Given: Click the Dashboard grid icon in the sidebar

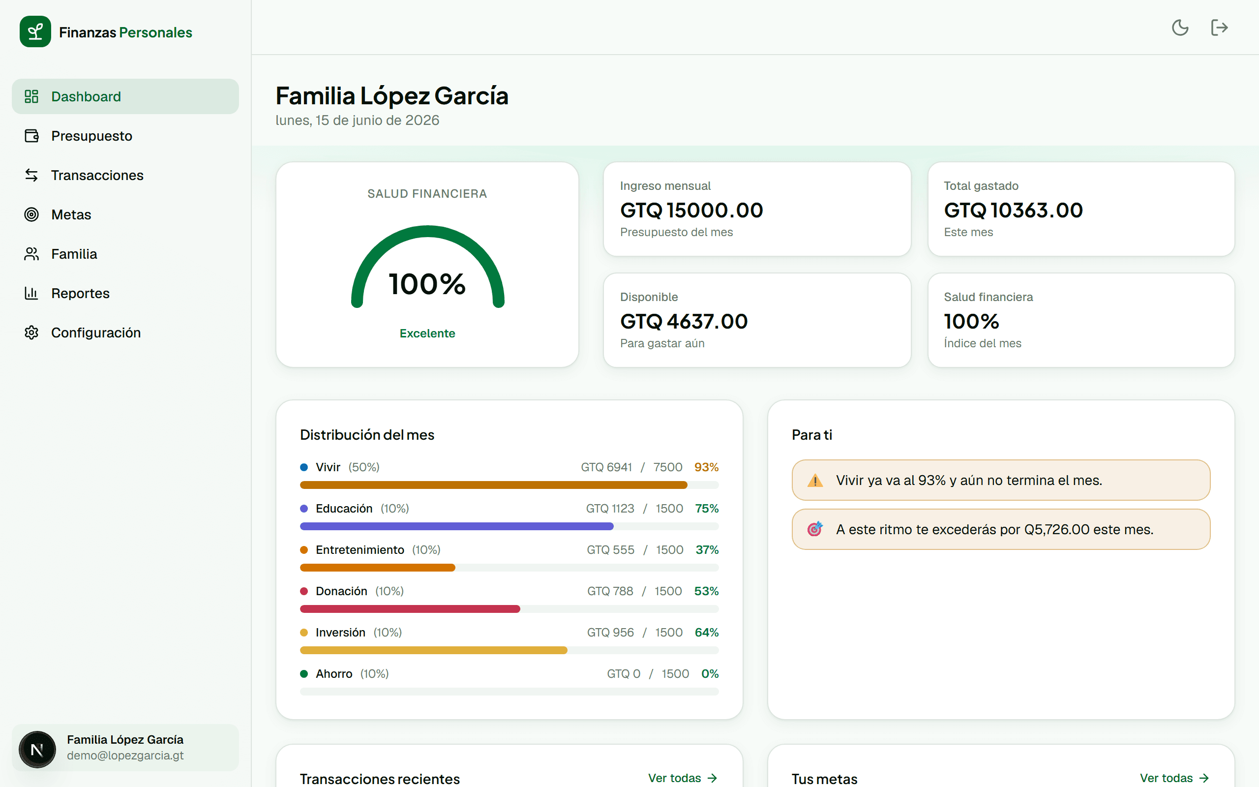Looking at the screenshot, I should point(32,96).
